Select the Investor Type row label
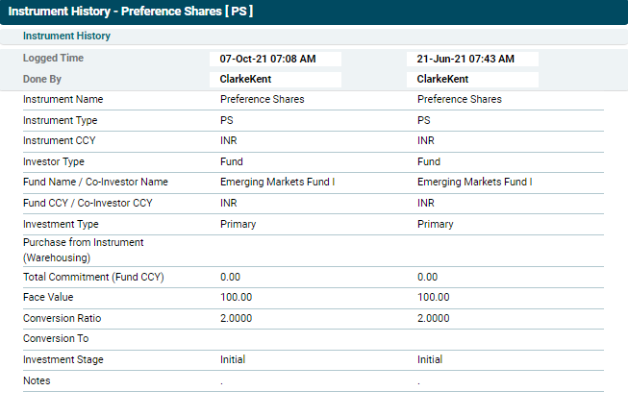 [x=54, y=161]
